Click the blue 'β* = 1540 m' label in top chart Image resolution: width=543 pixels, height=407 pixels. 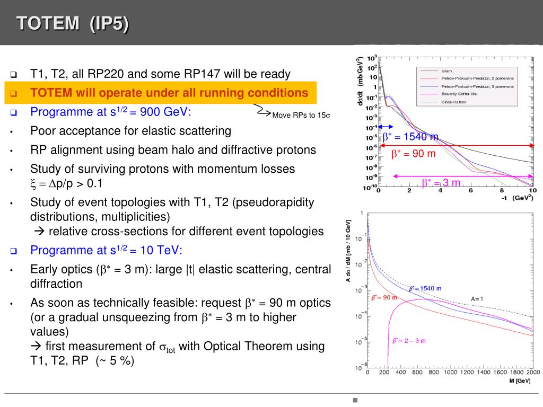pos(410,137)
